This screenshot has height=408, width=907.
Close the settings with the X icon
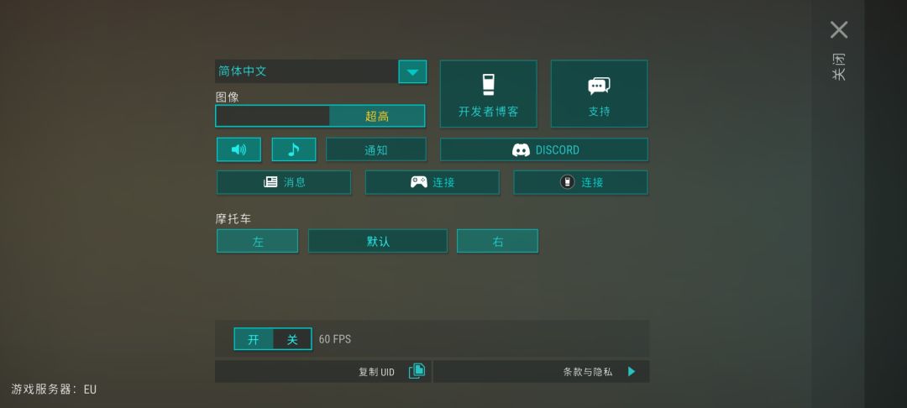coord(839,29)
